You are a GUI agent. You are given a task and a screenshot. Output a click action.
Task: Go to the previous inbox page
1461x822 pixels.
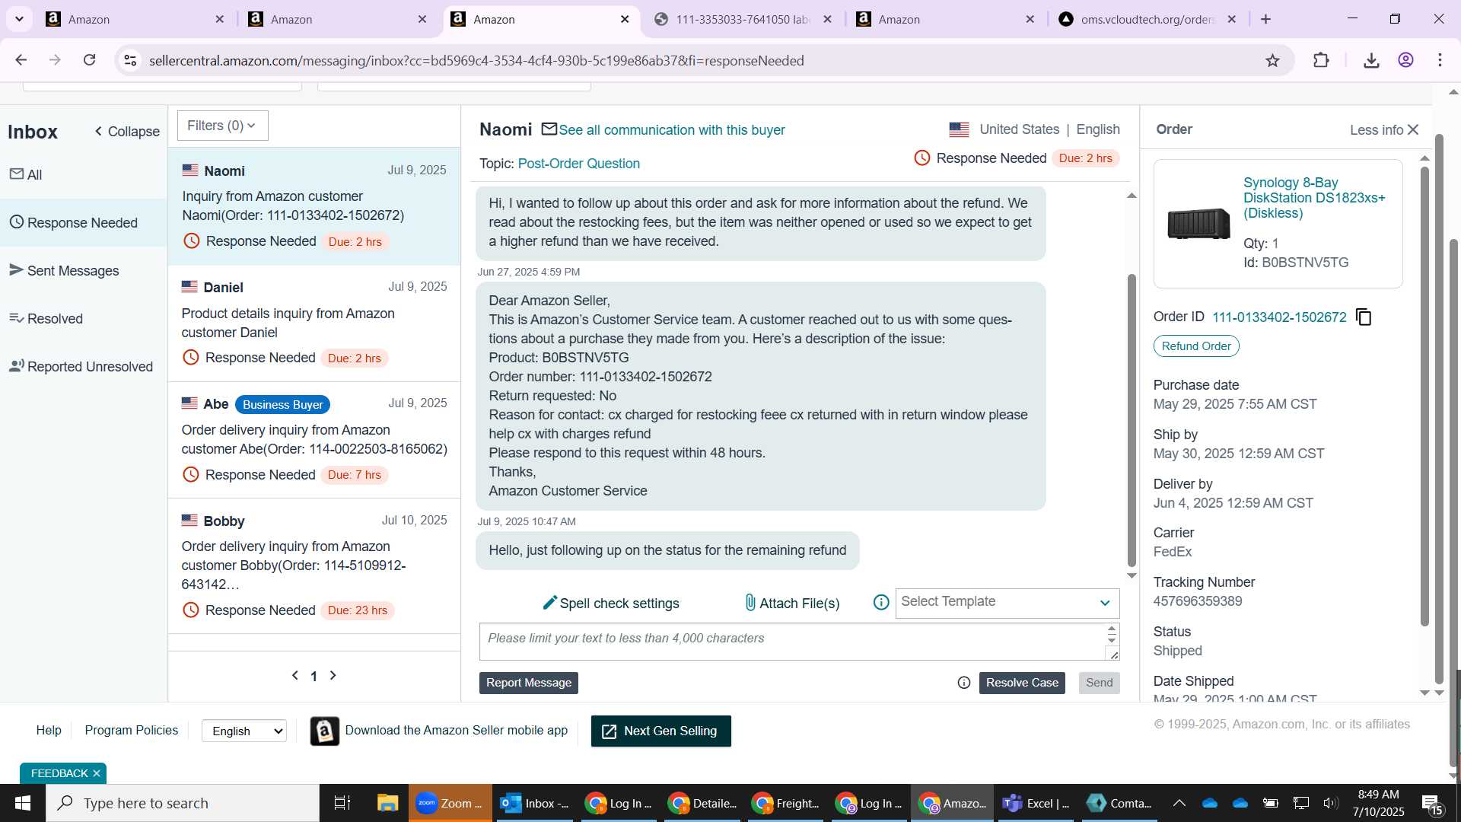click(295, 675)
